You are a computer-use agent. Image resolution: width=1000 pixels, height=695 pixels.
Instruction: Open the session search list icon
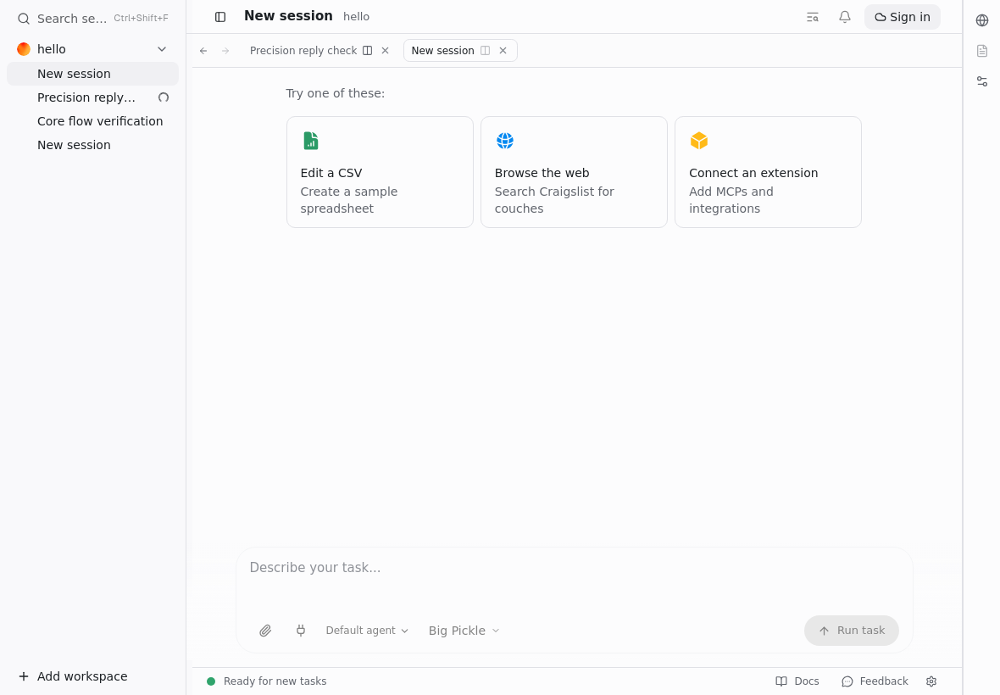tap(813, 17)
